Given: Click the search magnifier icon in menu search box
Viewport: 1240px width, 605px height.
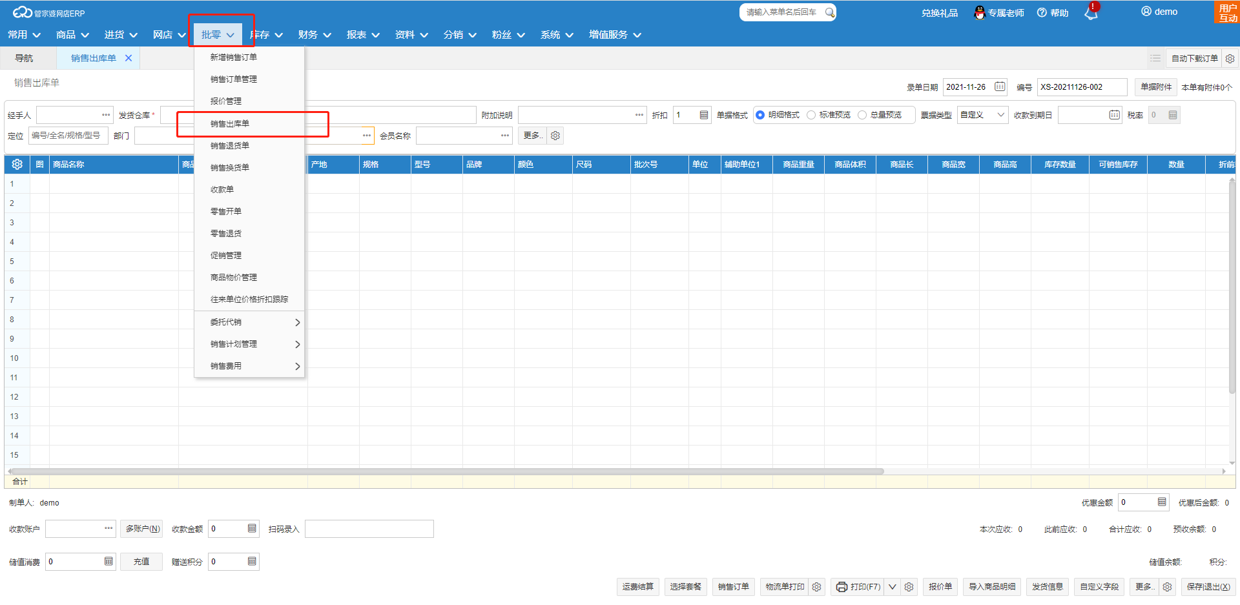Looking at the screenshot, I should coord(830,12).
